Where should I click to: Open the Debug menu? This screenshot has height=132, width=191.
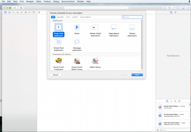coord(56,1)
